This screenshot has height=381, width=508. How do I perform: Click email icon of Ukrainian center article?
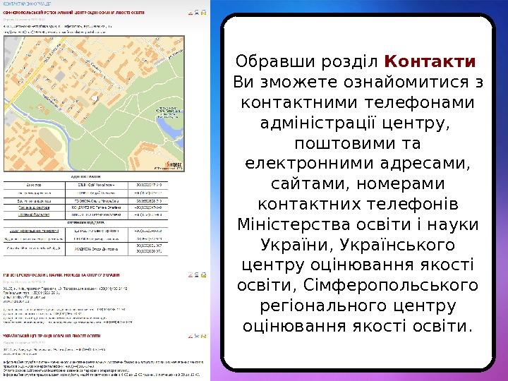tap(203, 336)
